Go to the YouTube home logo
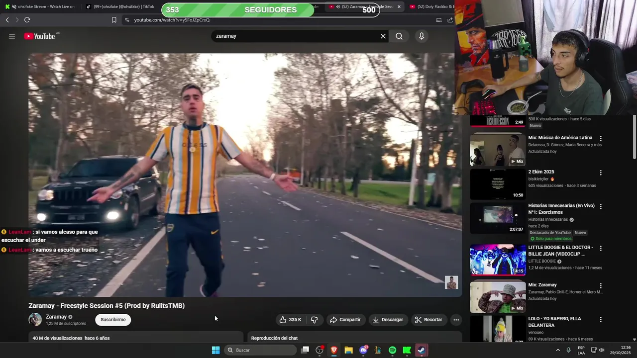 40,36
